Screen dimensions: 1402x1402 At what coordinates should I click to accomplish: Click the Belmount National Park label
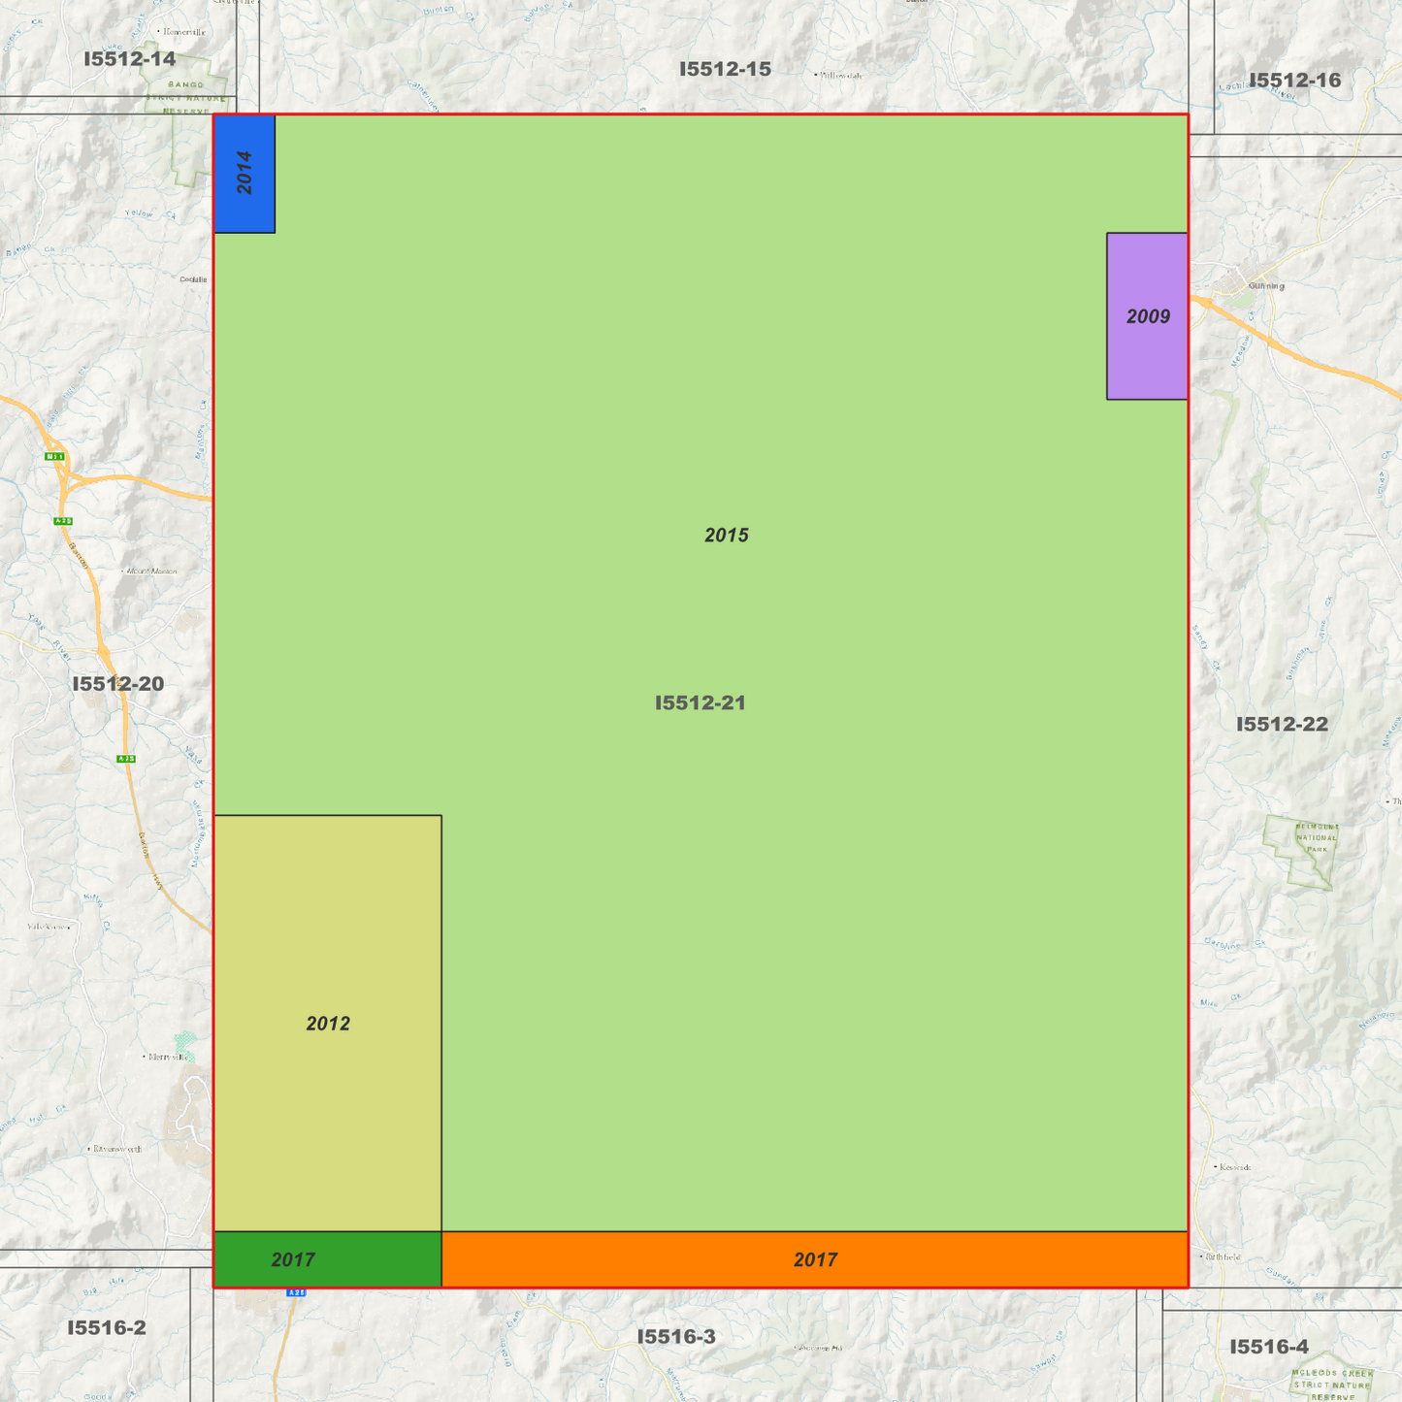[1317, 837]
